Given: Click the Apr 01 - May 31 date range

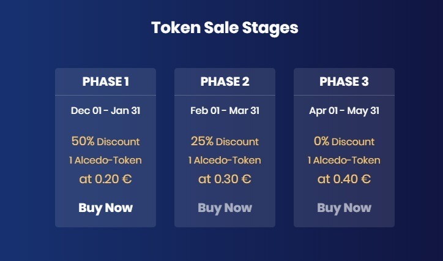Looking at the screenshot, I should tap(344, 111).
